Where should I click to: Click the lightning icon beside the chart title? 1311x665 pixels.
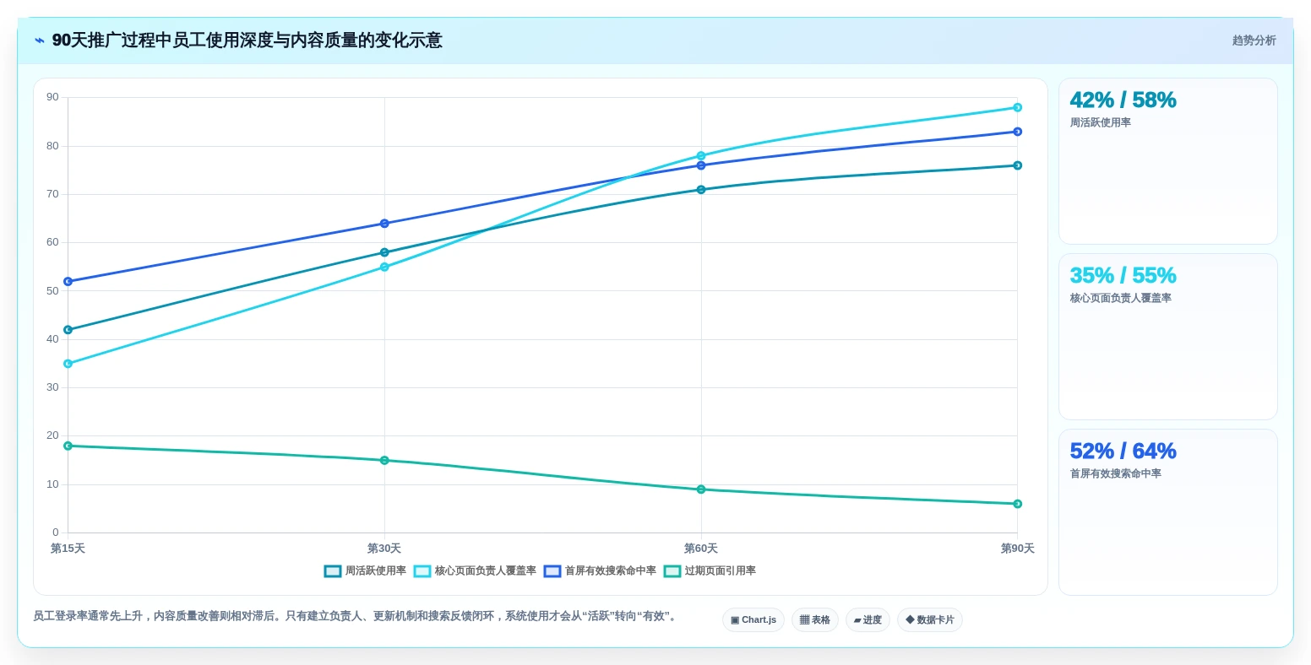(39, 41)
